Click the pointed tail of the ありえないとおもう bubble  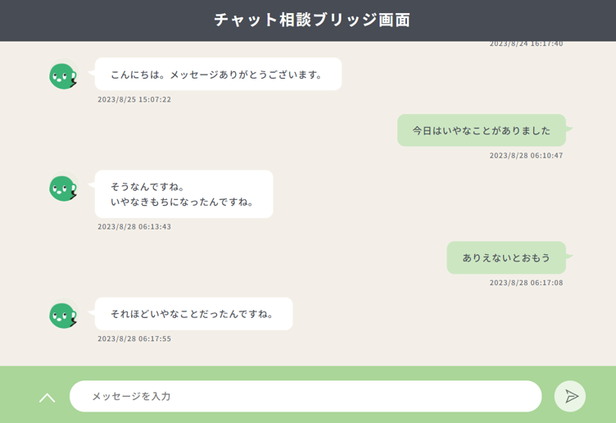(x=569, y=257)
